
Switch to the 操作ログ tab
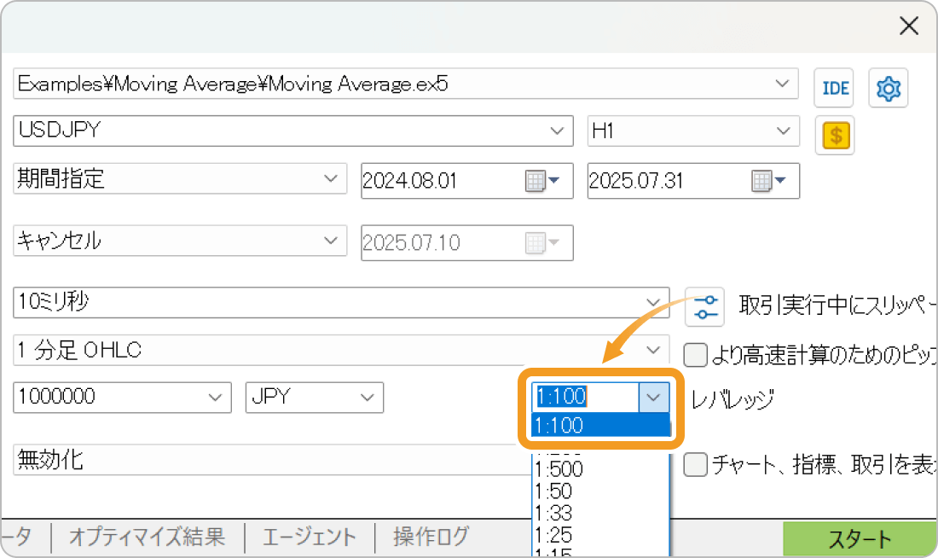[426, 538]
